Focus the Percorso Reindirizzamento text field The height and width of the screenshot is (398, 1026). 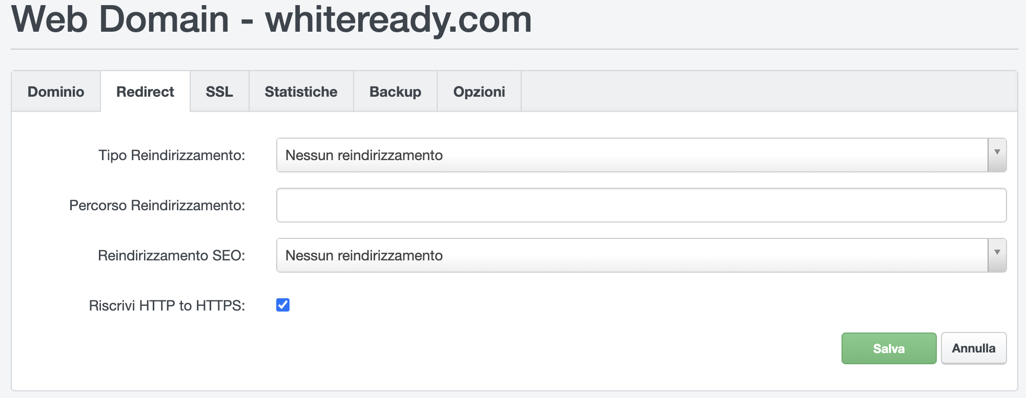pos(641,205)
